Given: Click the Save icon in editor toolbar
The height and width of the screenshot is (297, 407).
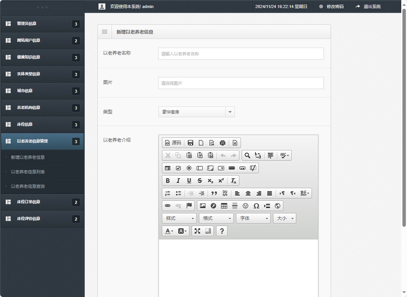Looking at the screenshot, I should tap(191, 143).
